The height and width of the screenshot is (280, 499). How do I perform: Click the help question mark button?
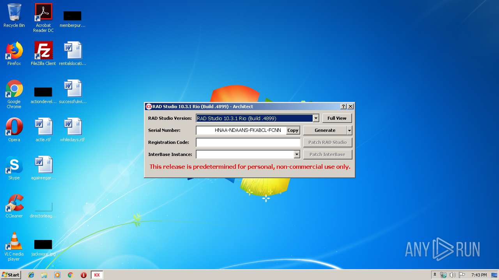343,107
